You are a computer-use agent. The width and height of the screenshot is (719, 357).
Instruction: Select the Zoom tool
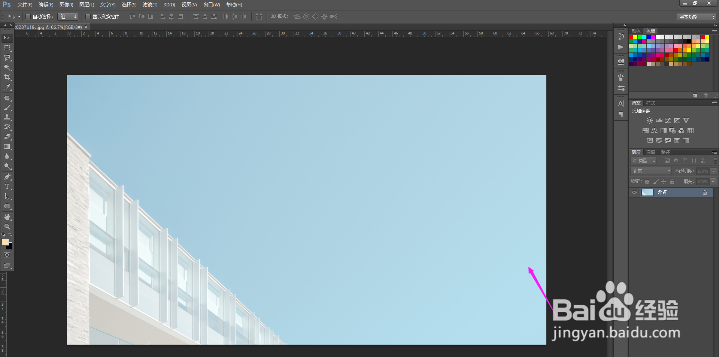[x=7, y=227]
